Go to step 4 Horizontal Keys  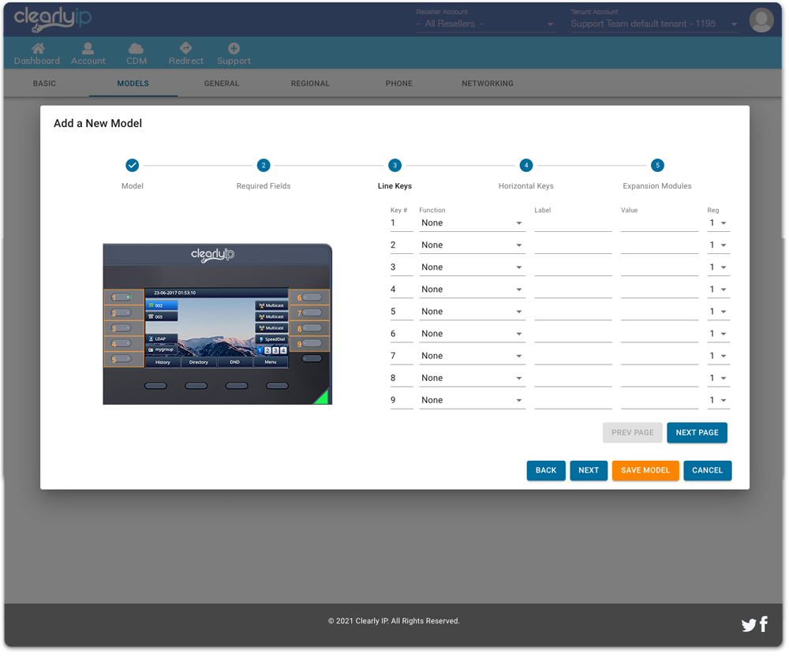tap(525, 166)
